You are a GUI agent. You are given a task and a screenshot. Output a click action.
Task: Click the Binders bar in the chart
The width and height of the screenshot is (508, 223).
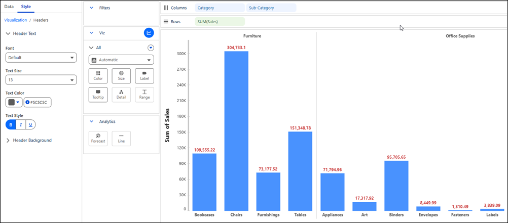point(396,186)
